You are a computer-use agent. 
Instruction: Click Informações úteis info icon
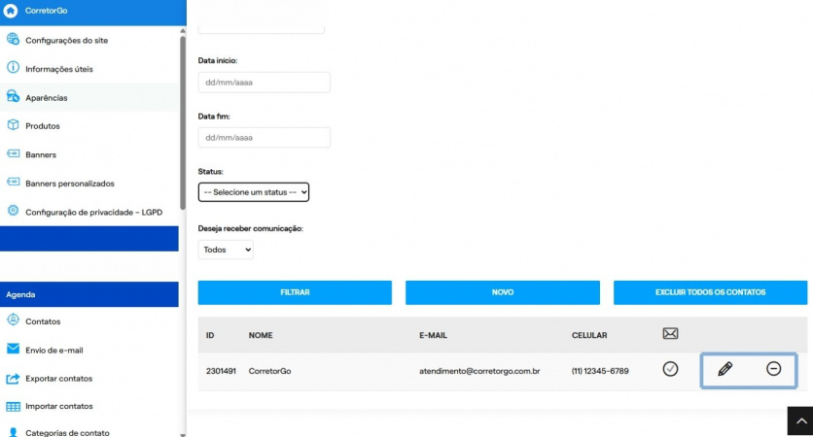[13, 68]
